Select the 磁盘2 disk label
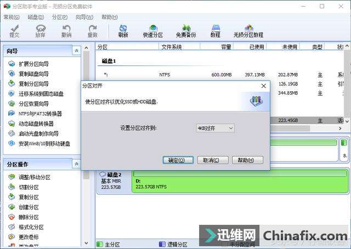 (114, 175)
